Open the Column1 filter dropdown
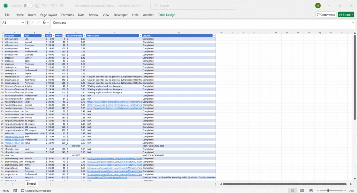This screenshot has height=193, width=357. (214, 36)
